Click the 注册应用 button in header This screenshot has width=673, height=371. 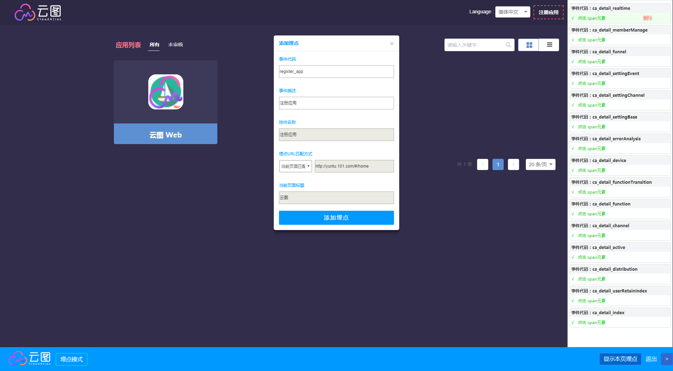click(548, 12)
